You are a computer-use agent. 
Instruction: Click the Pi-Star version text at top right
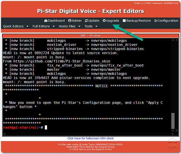pyautogui.click(x=156, y=3)
